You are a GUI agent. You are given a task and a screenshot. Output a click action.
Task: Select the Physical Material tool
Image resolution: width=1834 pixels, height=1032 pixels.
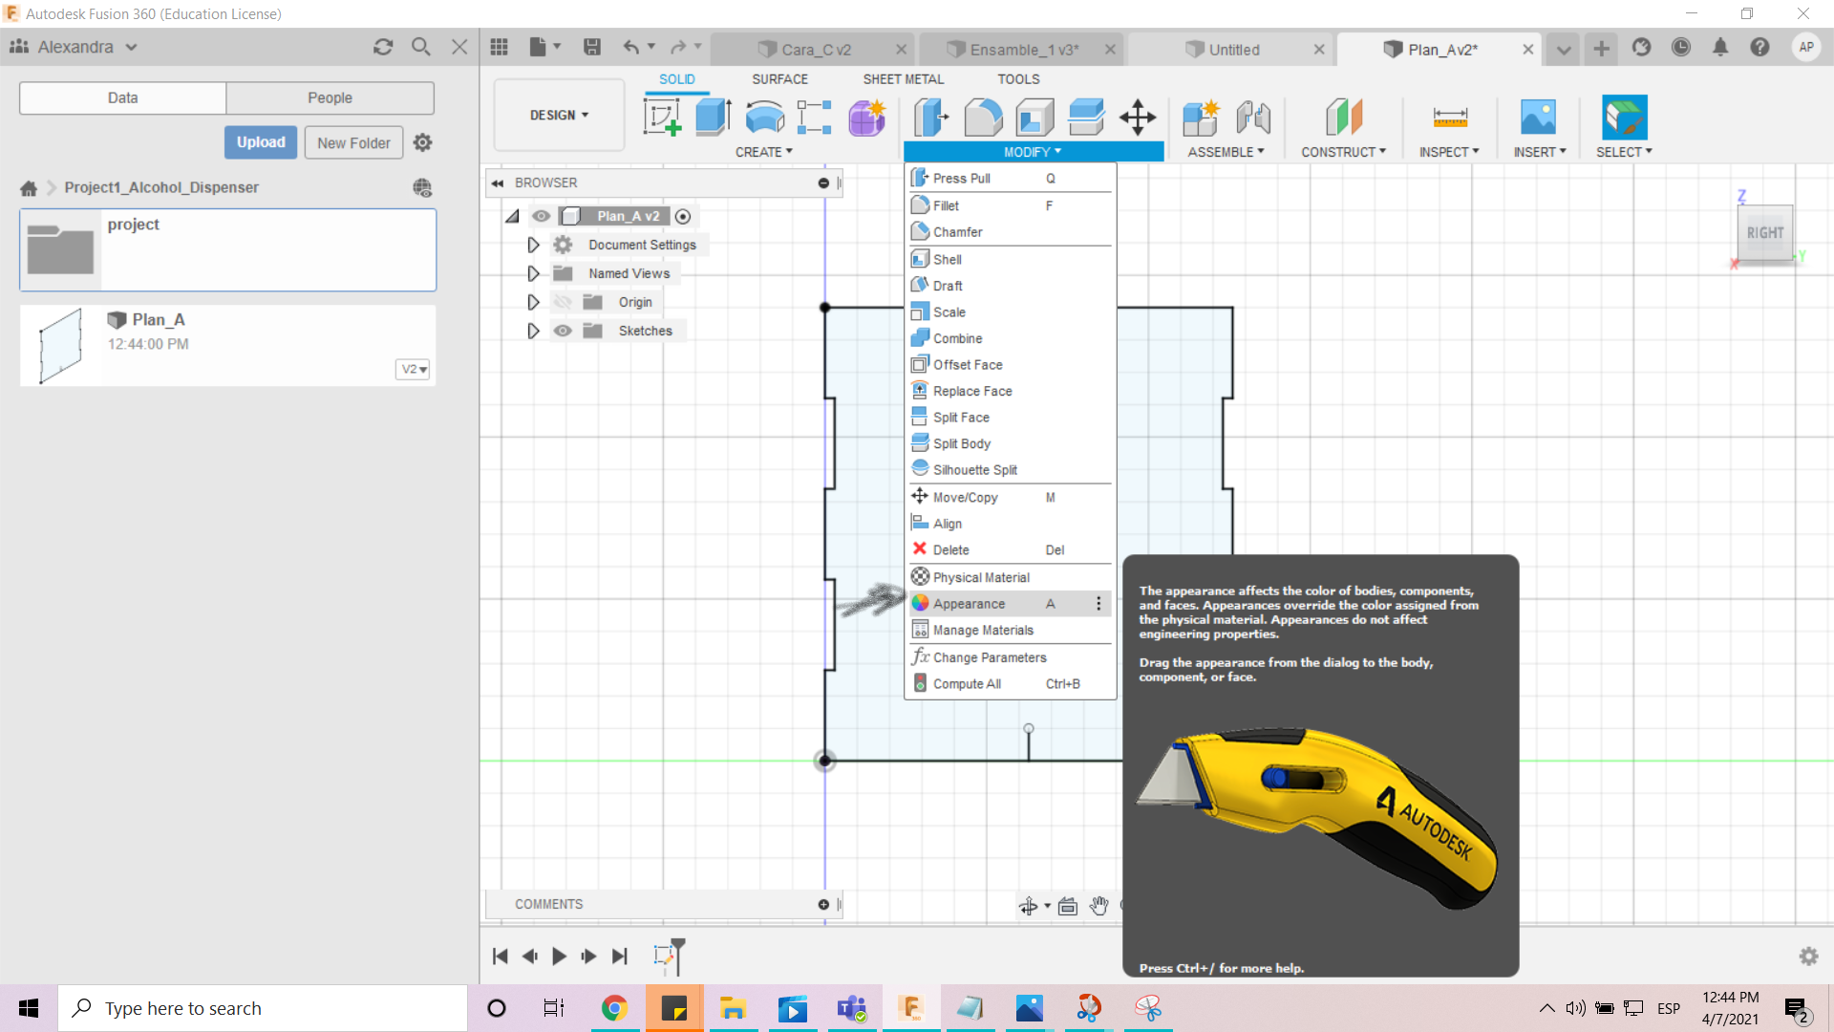[x=980, y=576]
